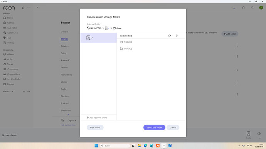266x149 pixels.
Task: Open Tracks in My Library
Action: coord(8,64)
